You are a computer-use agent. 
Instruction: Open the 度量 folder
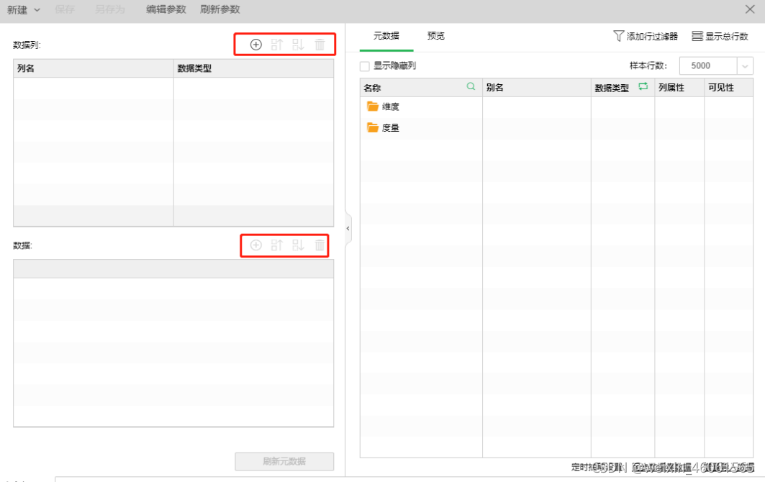[x=373, y=128]
